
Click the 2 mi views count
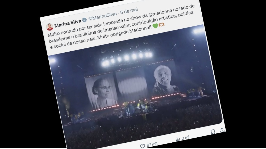point(185,138)
